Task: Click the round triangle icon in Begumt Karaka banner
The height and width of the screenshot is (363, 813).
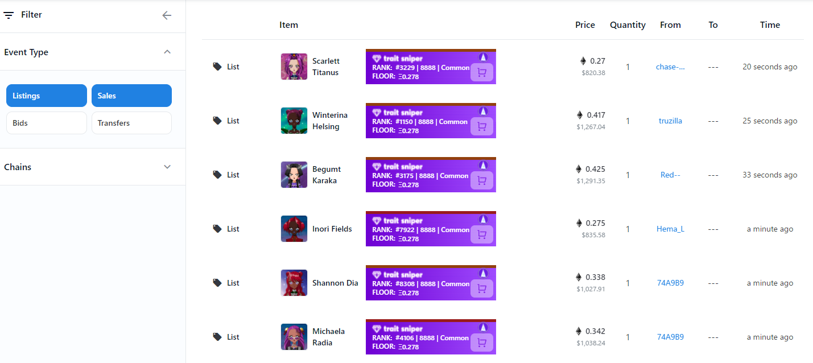Action: 483,165
